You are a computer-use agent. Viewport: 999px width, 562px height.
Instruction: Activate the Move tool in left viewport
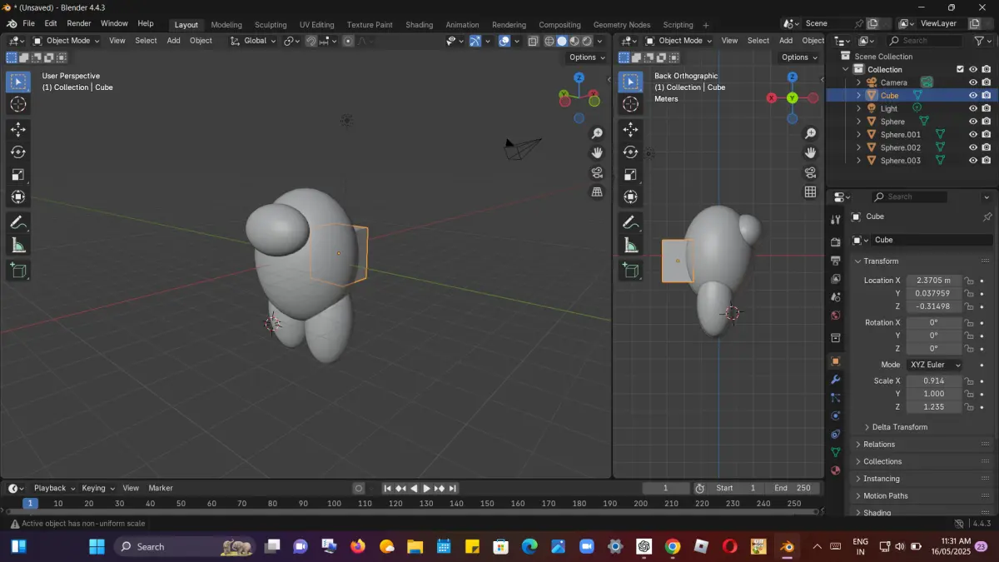tap(18, 129)
